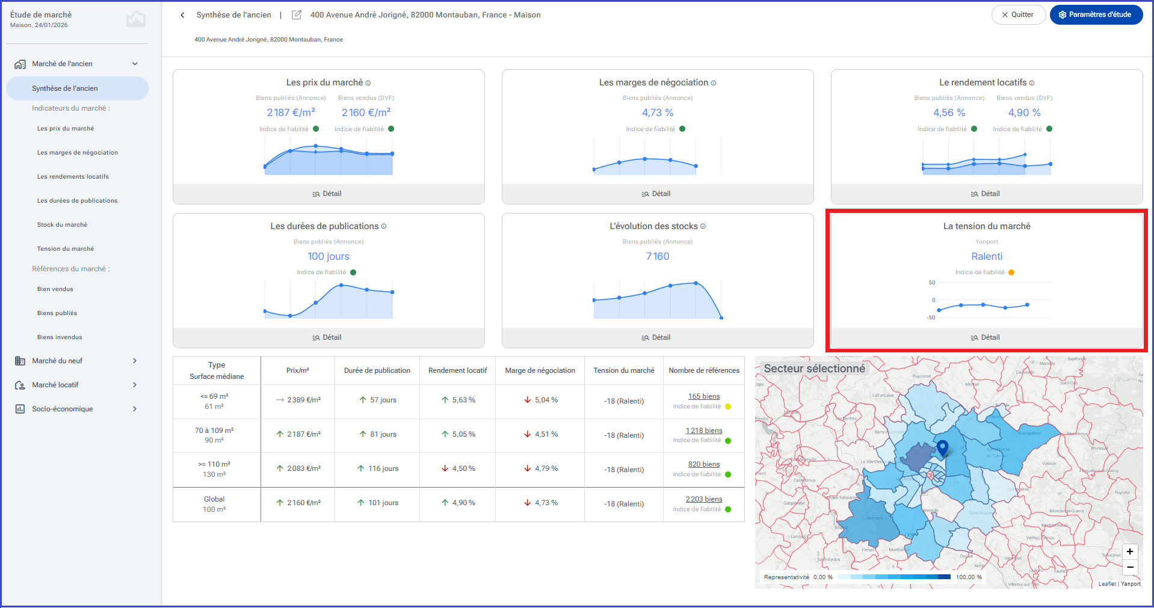Click info icon beside L'évolution des stocks
This screenshot has height=608, width=1154.
703,227
